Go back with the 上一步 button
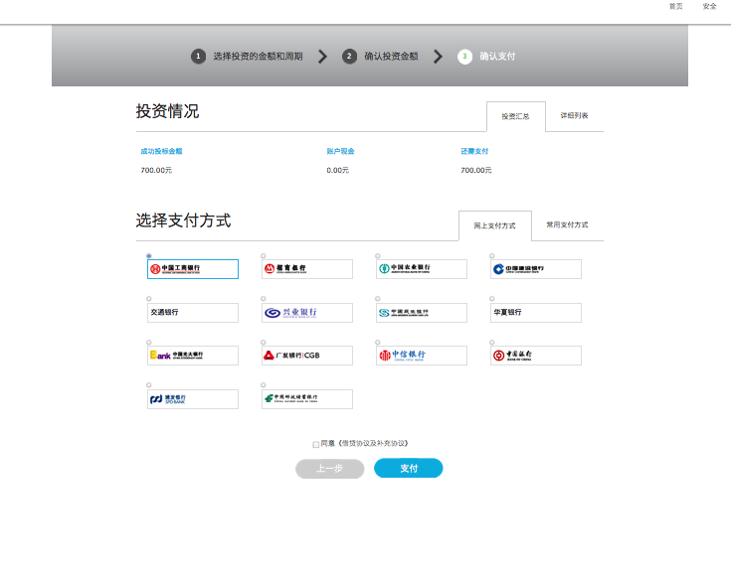 pos(329,469)
